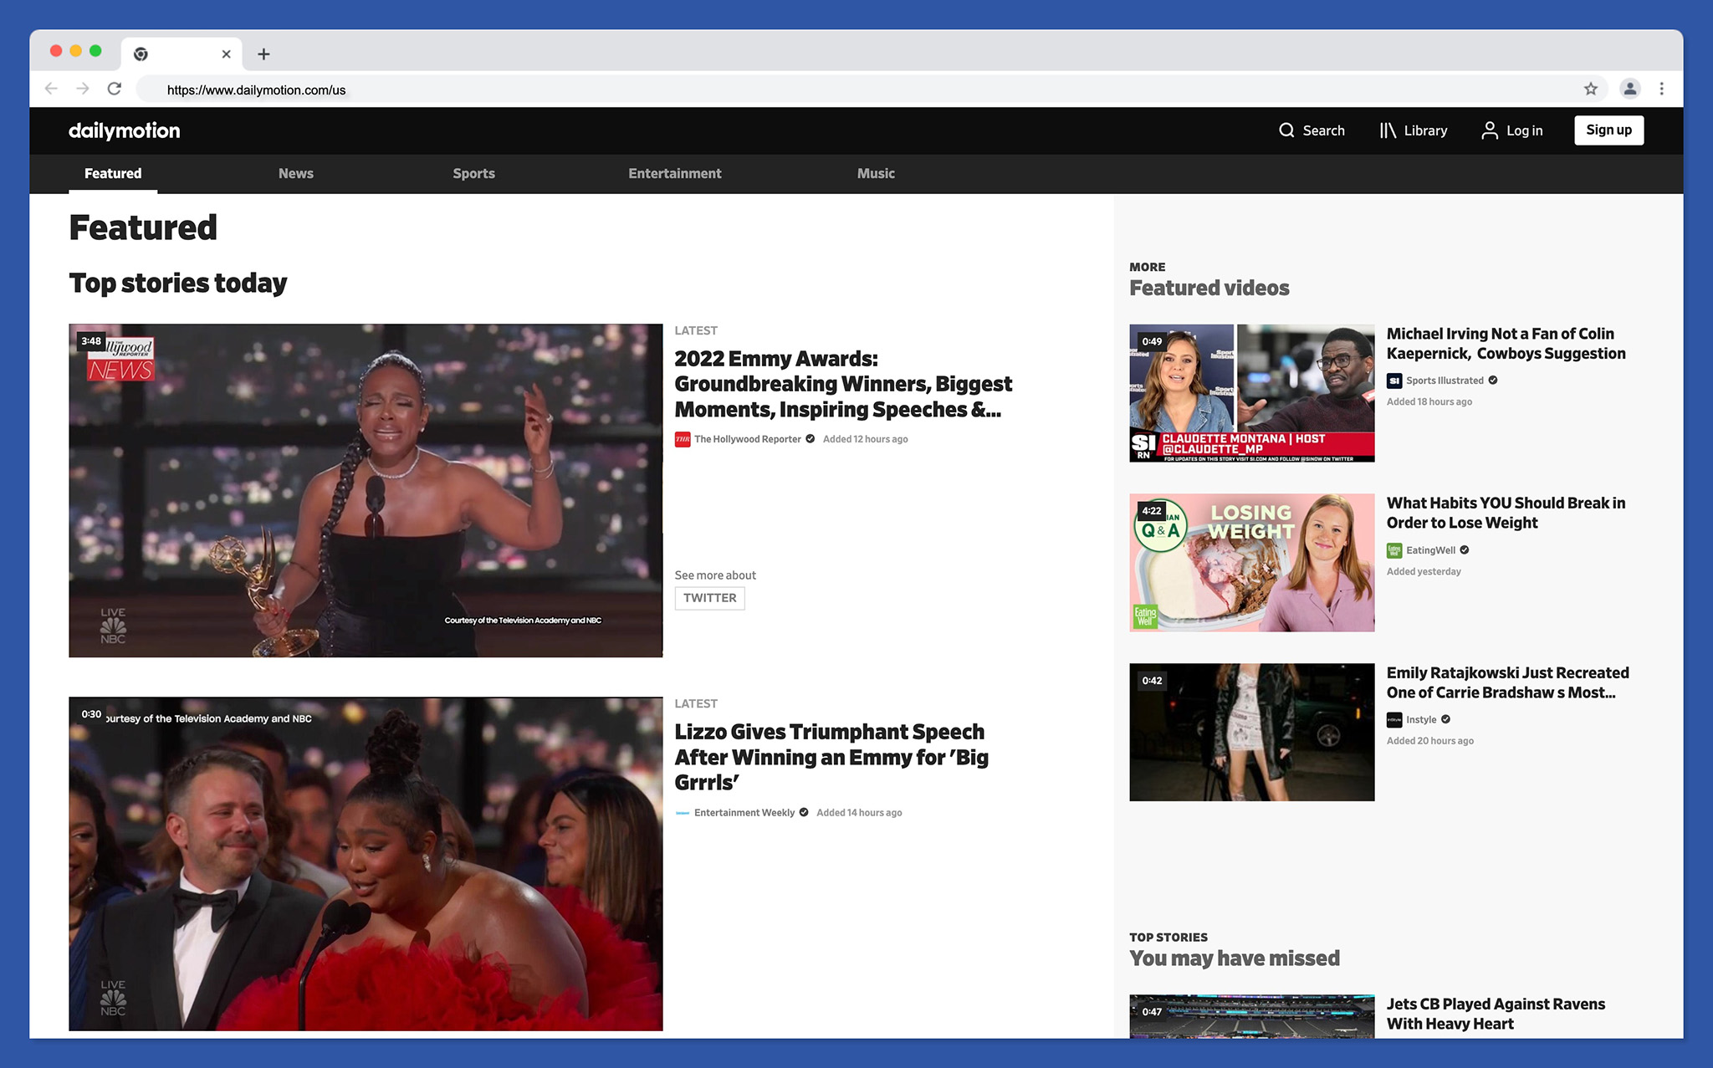
Task: Click the verified checkmark next to Entertainment Weekly
Action: 803,812
